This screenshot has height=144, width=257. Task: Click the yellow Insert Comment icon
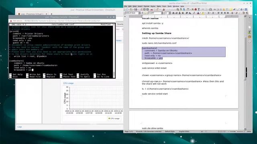[231, 9]
